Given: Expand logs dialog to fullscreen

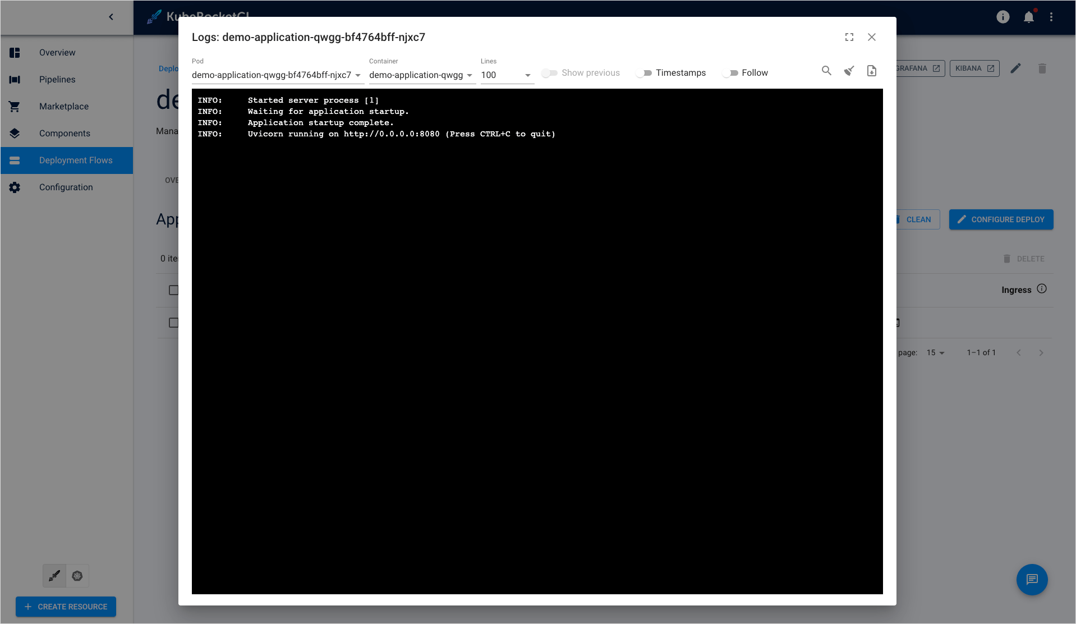Looking at the screenshot, I should (849, 37).
